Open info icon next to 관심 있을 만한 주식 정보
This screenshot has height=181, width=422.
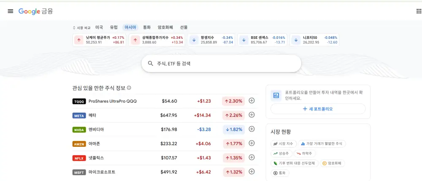point(129,88)
